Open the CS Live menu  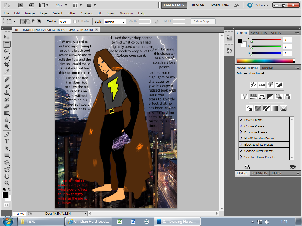258,5
